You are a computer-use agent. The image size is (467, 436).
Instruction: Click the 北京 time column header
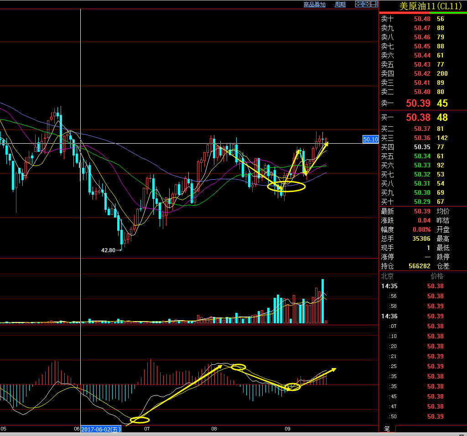(387, 276)
